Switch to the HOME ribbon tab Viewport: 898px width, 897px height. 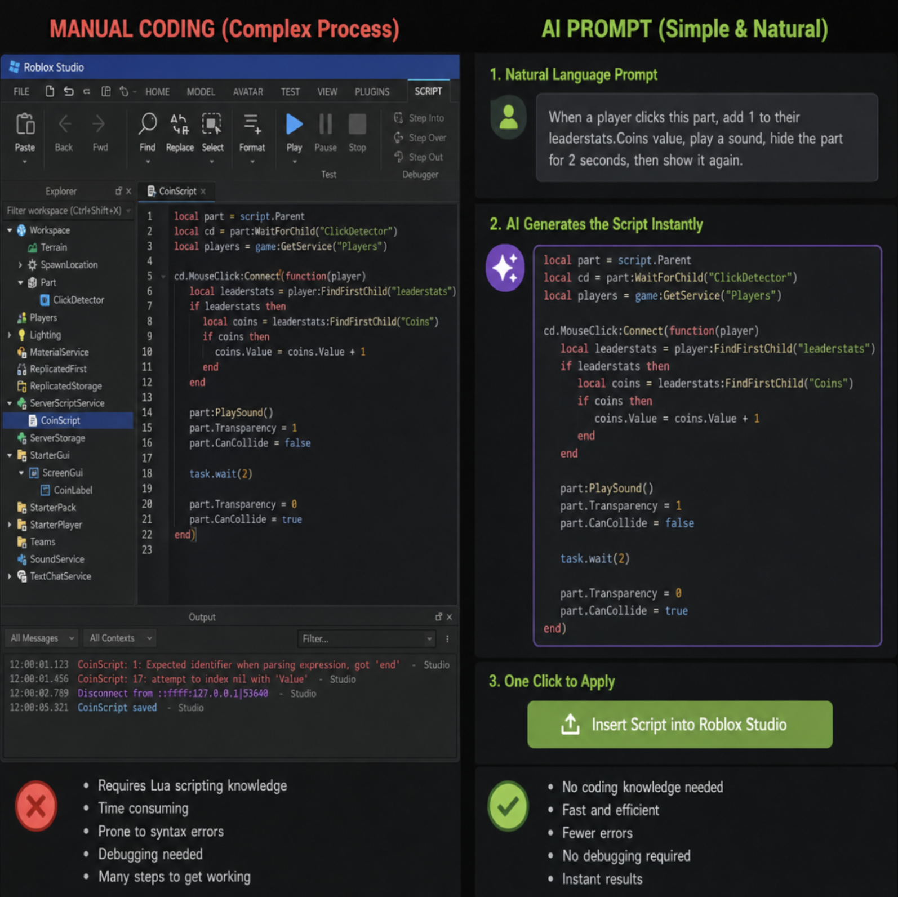[157, 92]
